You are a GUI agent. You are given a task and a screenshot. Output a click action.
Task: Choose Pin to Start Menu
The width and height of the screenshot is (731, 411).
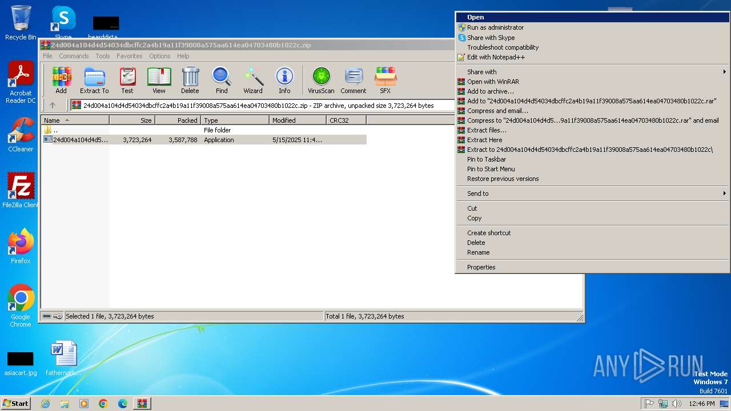tap(593, 169)
